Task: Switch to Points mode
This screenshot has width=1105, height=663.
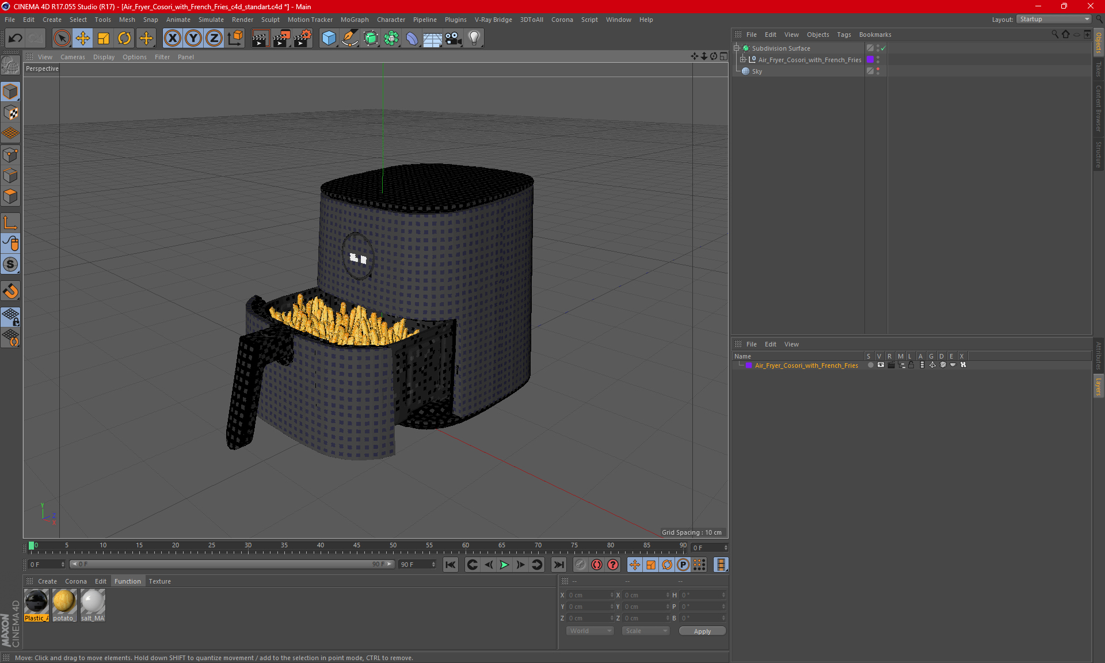Action: (x=10, y=155)
